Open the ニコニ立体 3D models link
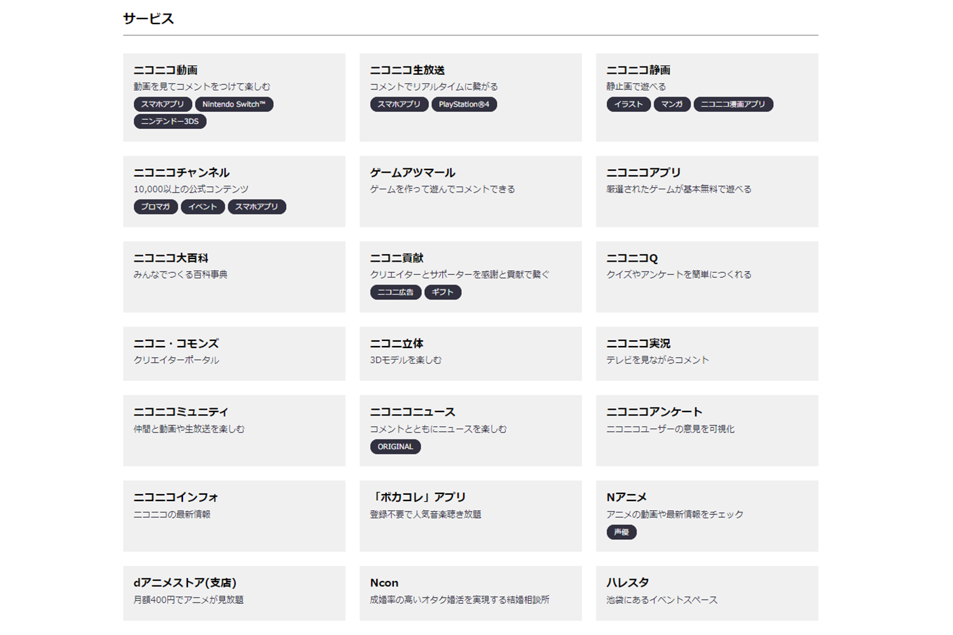Viewport: 953px width, 635px height. pyautogui.click(x=396, y=344)
